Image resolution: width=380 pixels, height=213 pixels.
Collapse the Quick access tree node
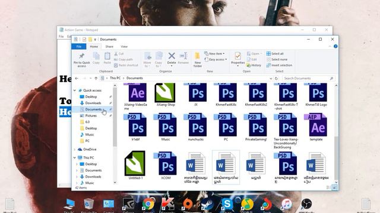click(75, 91)
